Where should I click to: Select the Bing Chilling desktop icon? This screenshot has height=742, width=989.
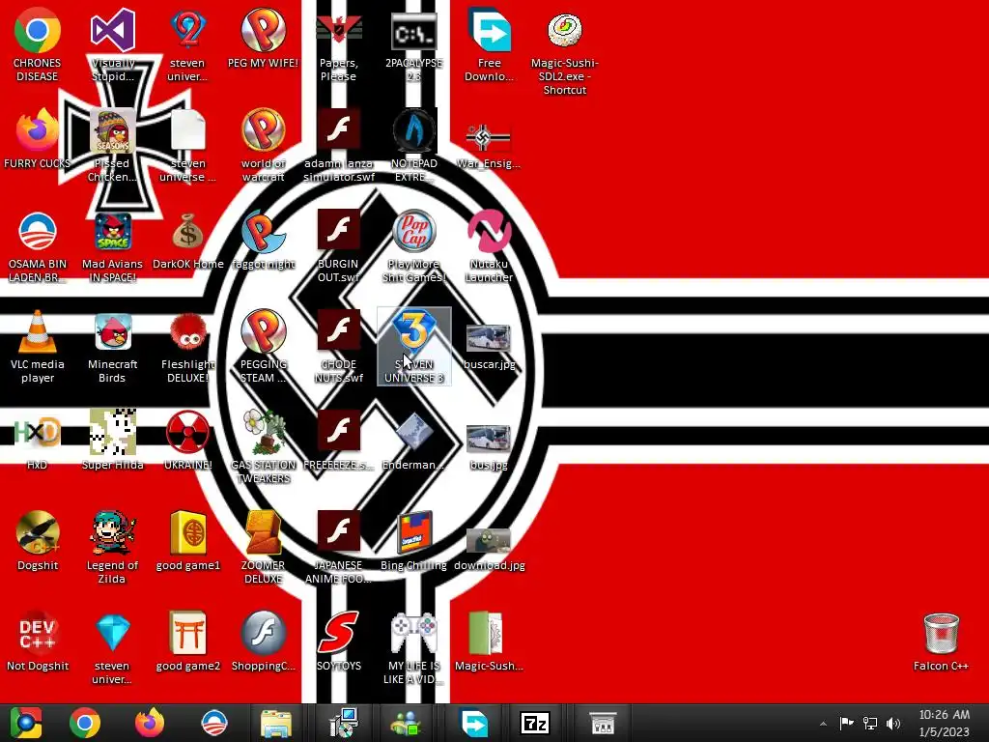[x=413, y=540]
